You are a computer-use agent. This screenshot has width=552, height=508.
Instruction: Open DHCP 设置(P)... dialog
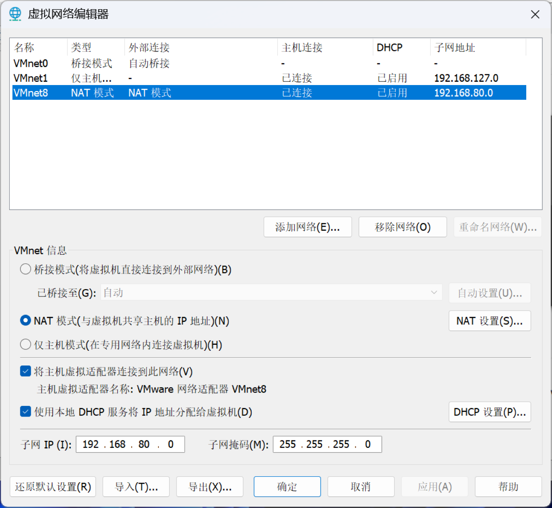[x=490, y=412]
